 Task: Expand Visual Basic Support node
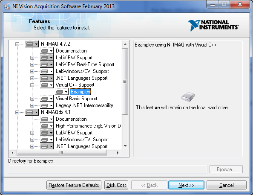[32, 99]
